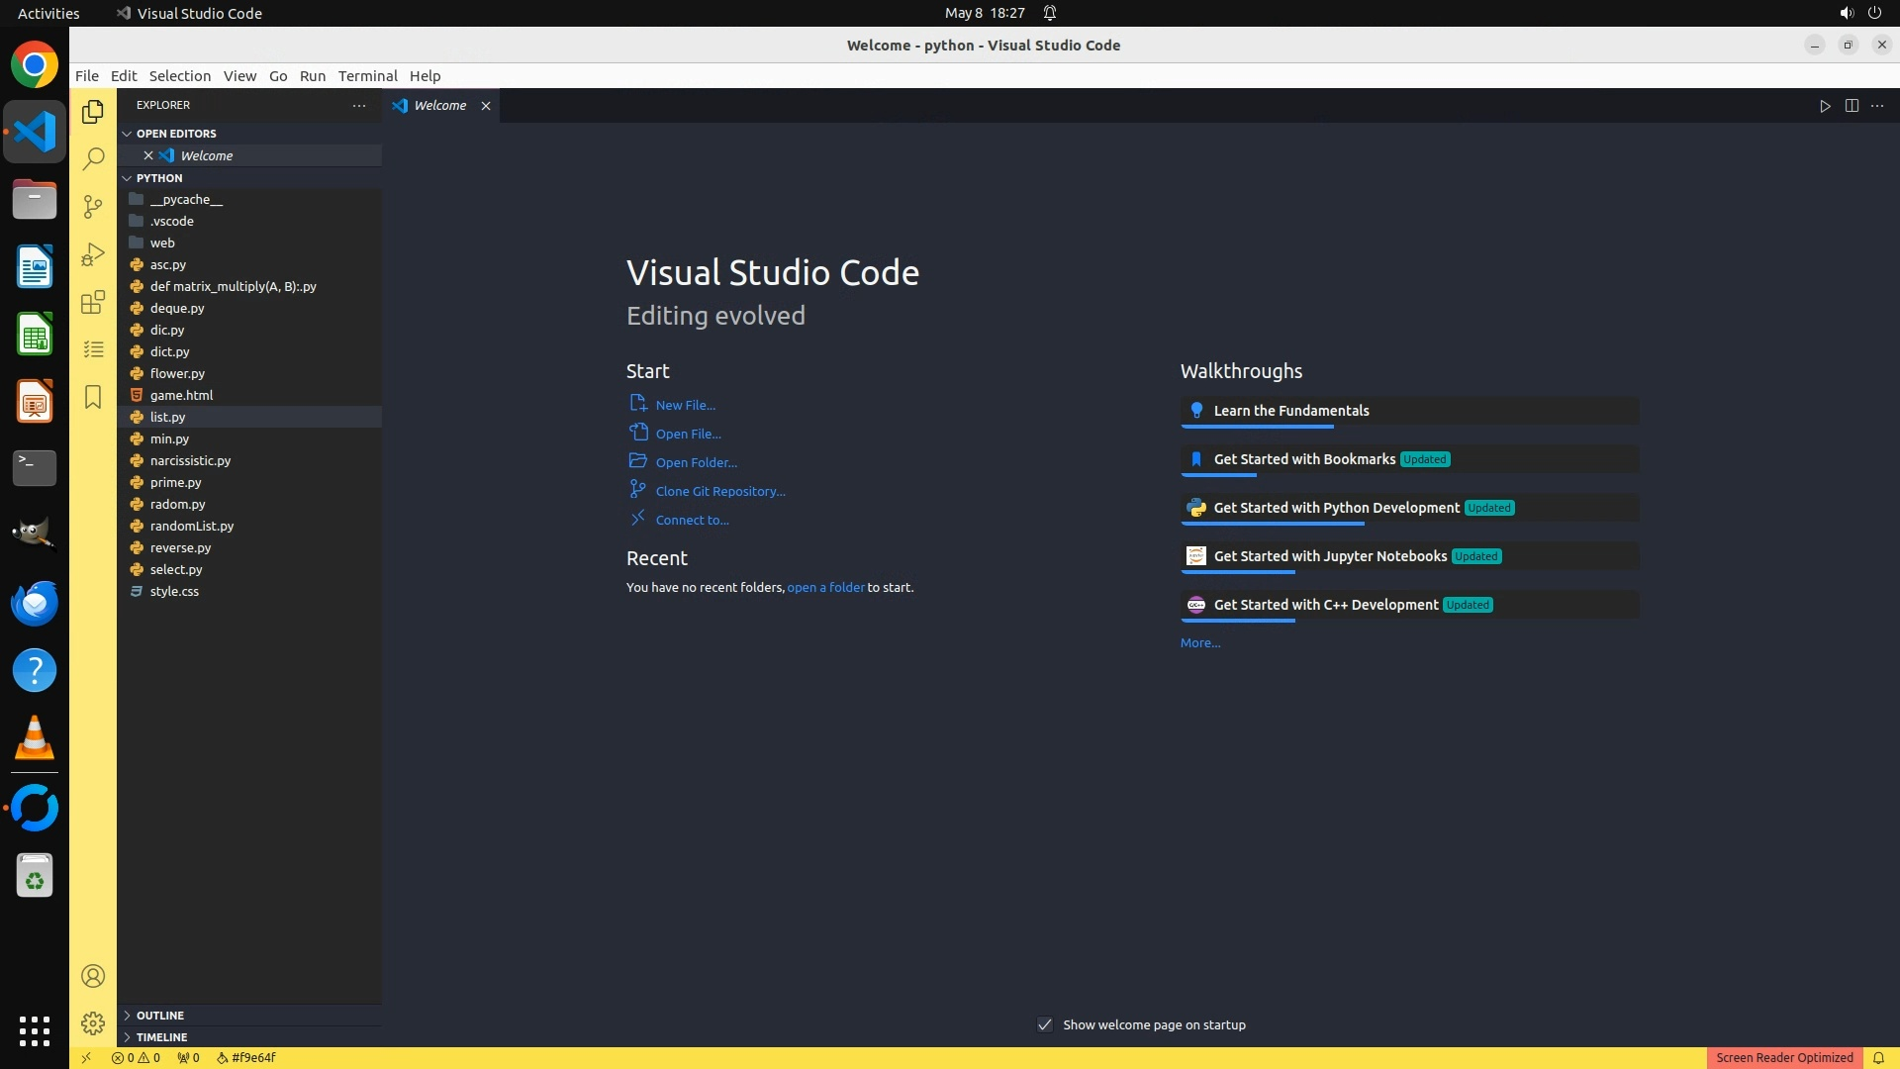Click the Manage gear icon
The width and height of the screenshot is (1900, 1069).
93,1023
